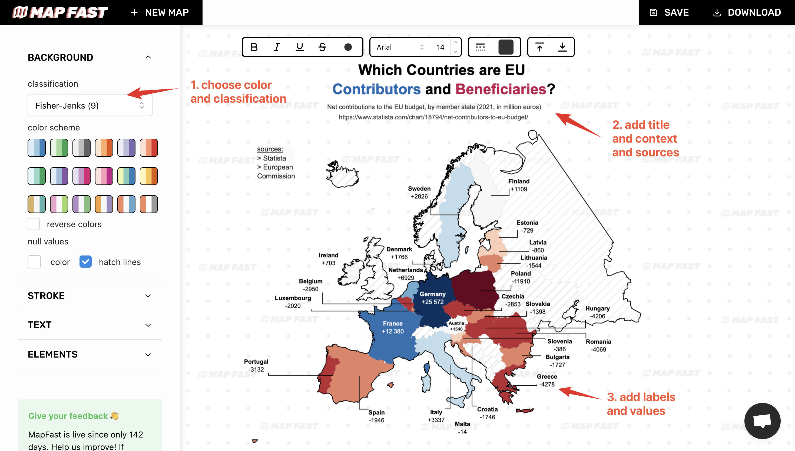Click the Bold formatting icon

pyautogui.click(x=255, y=47)
